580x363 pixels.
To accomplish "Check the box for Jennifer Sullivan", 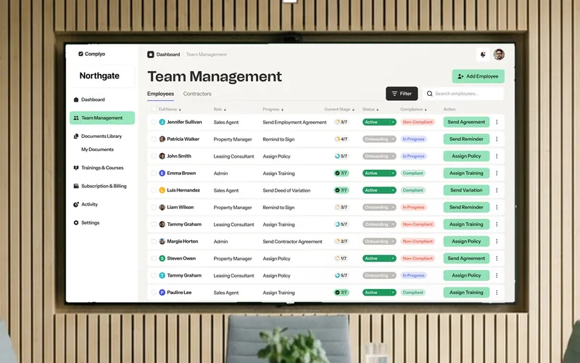I will (x=154, y=122).
